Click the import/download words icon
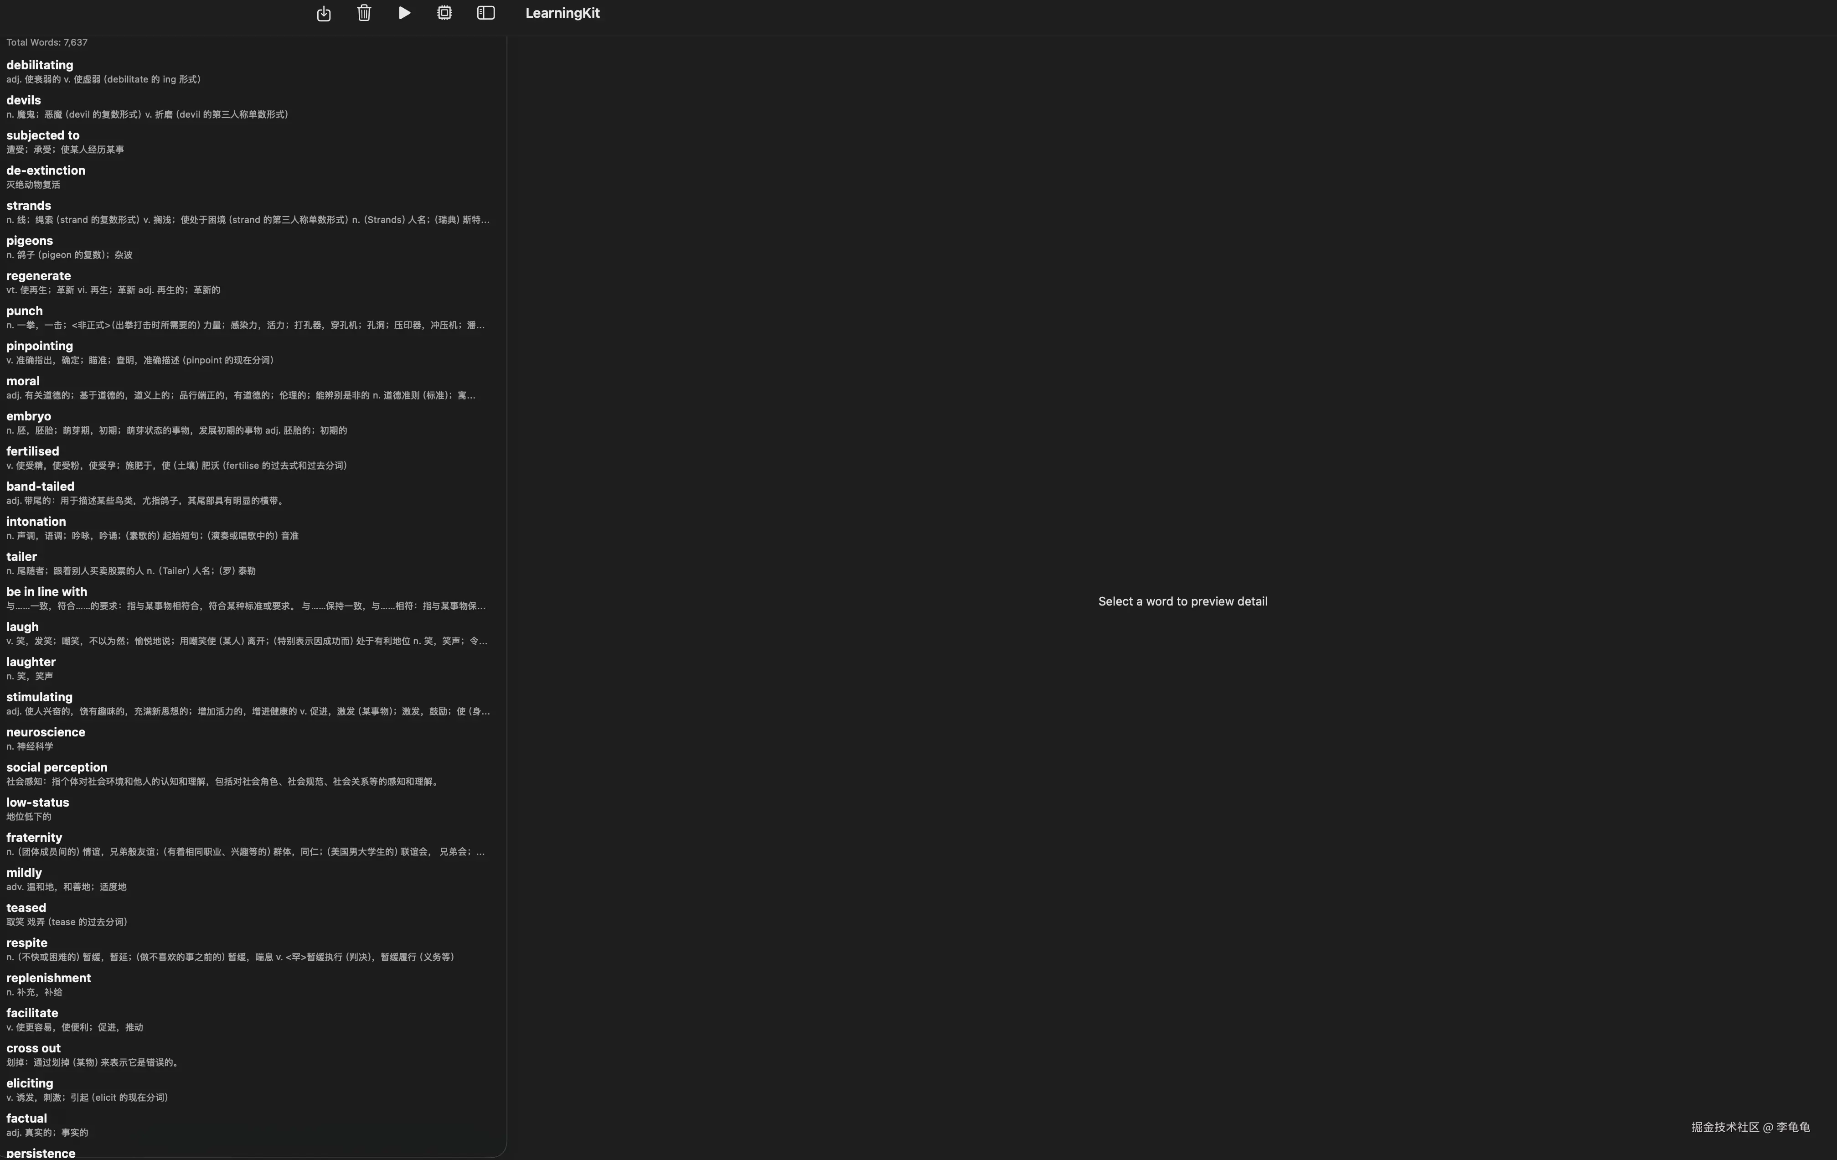 [x=324, y=13]
